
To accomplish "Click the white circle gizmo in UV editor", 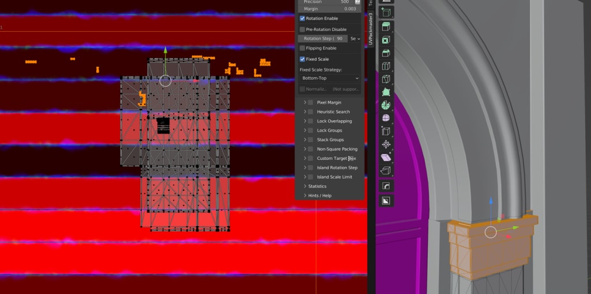I will pos(166,81).
